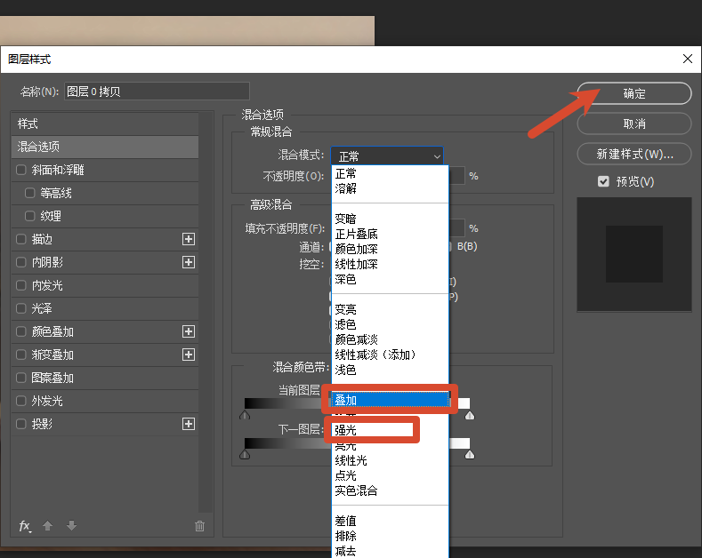Viewport: 702px width, 558px height.
Task: Click 当前图层 white slider handle
Action: click(x=469, y=415)
